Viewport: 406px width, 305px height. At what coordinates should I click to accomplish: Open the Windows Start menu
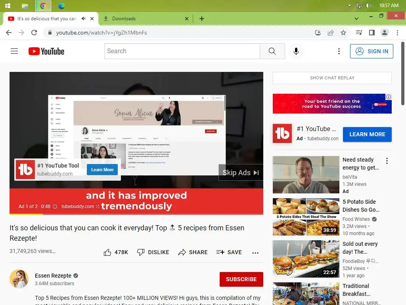[x=8, y=6]
